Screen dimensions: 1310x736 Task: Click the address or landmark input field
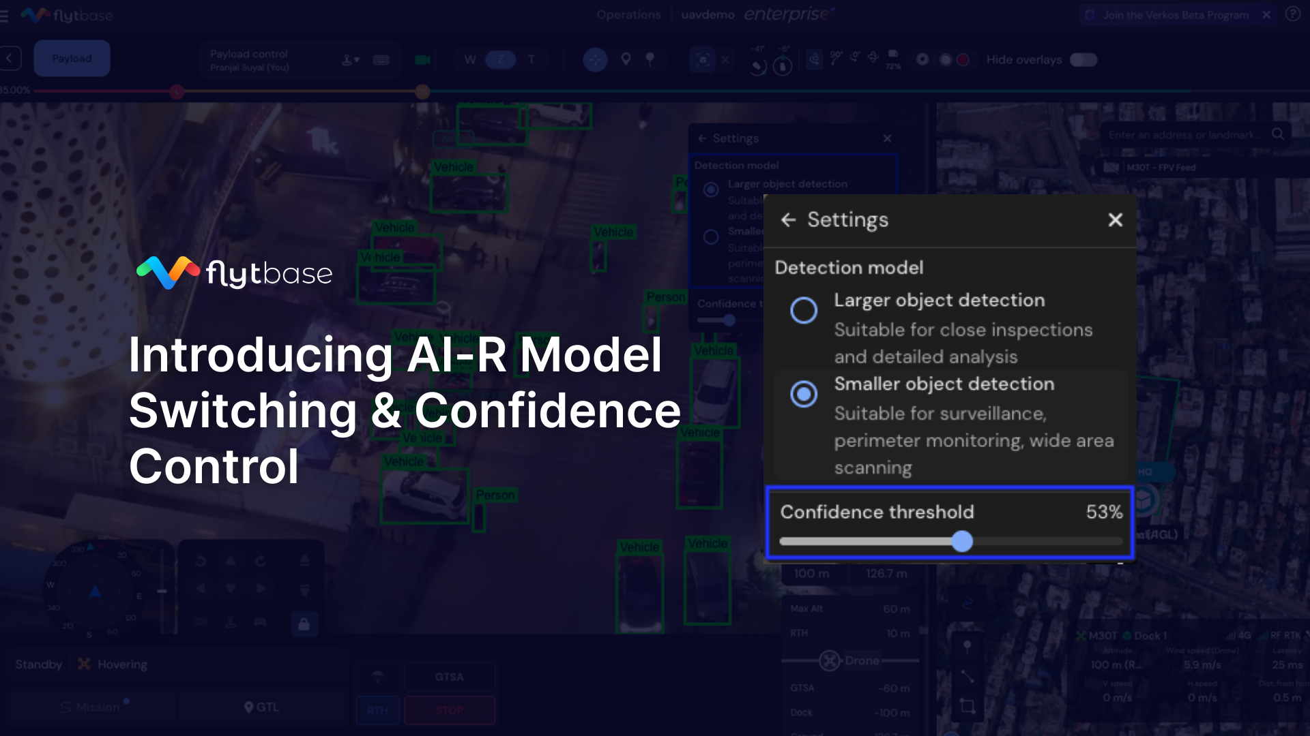point(1184,135)
